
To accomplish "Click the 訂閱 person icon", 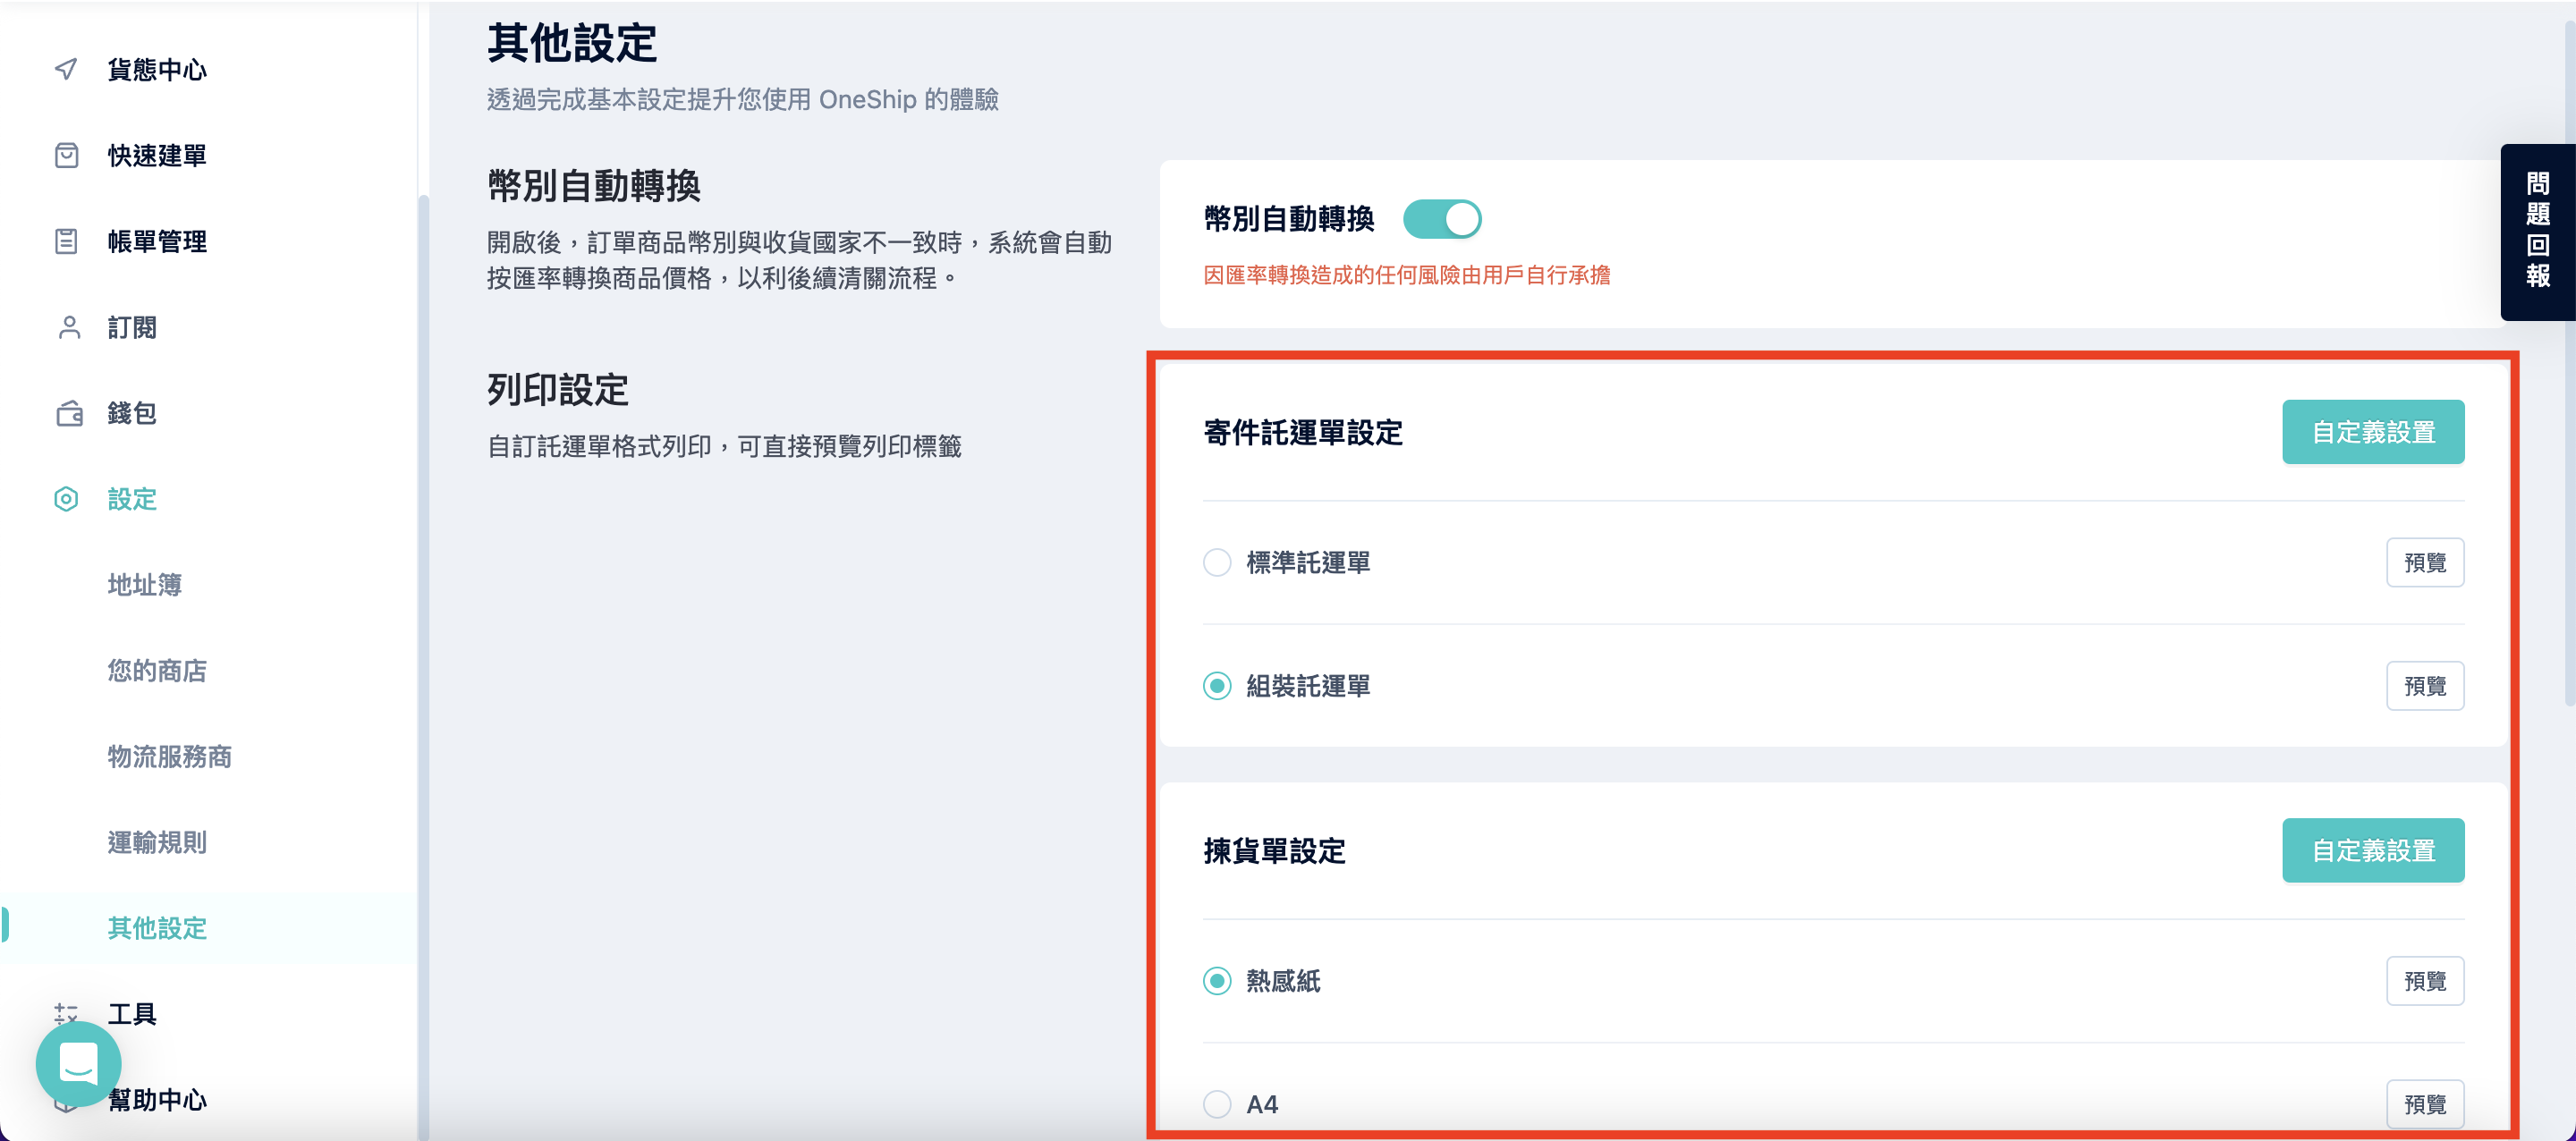I will pyautogui.click(x=68, y=327).
